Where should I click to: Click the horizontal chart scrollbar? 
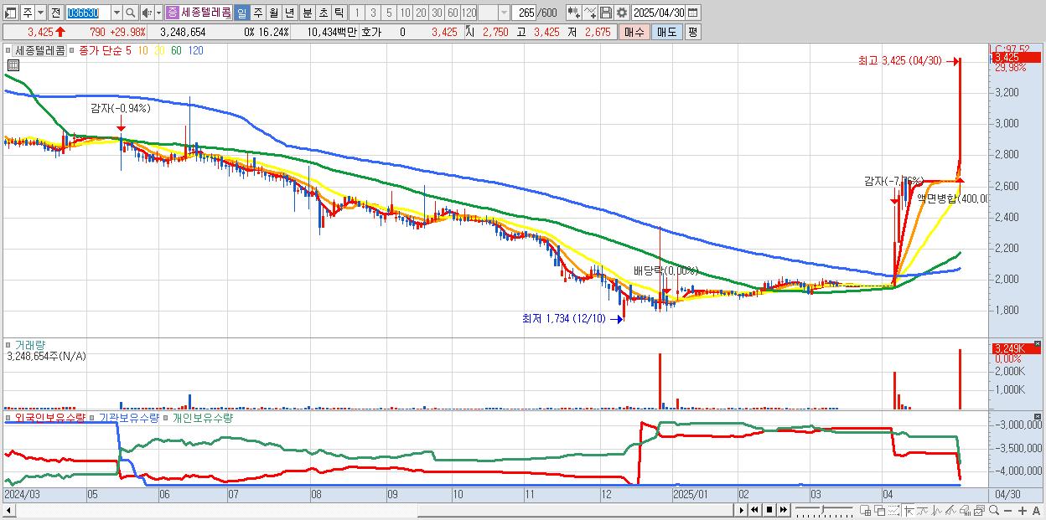point(369,510)
